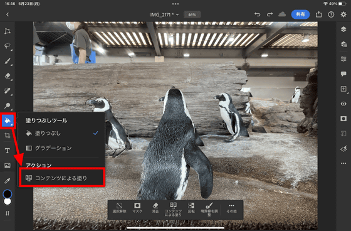Screen dimensions: 351x231
Task: Select the Eraser tool
Action: [x=8, y=76]
